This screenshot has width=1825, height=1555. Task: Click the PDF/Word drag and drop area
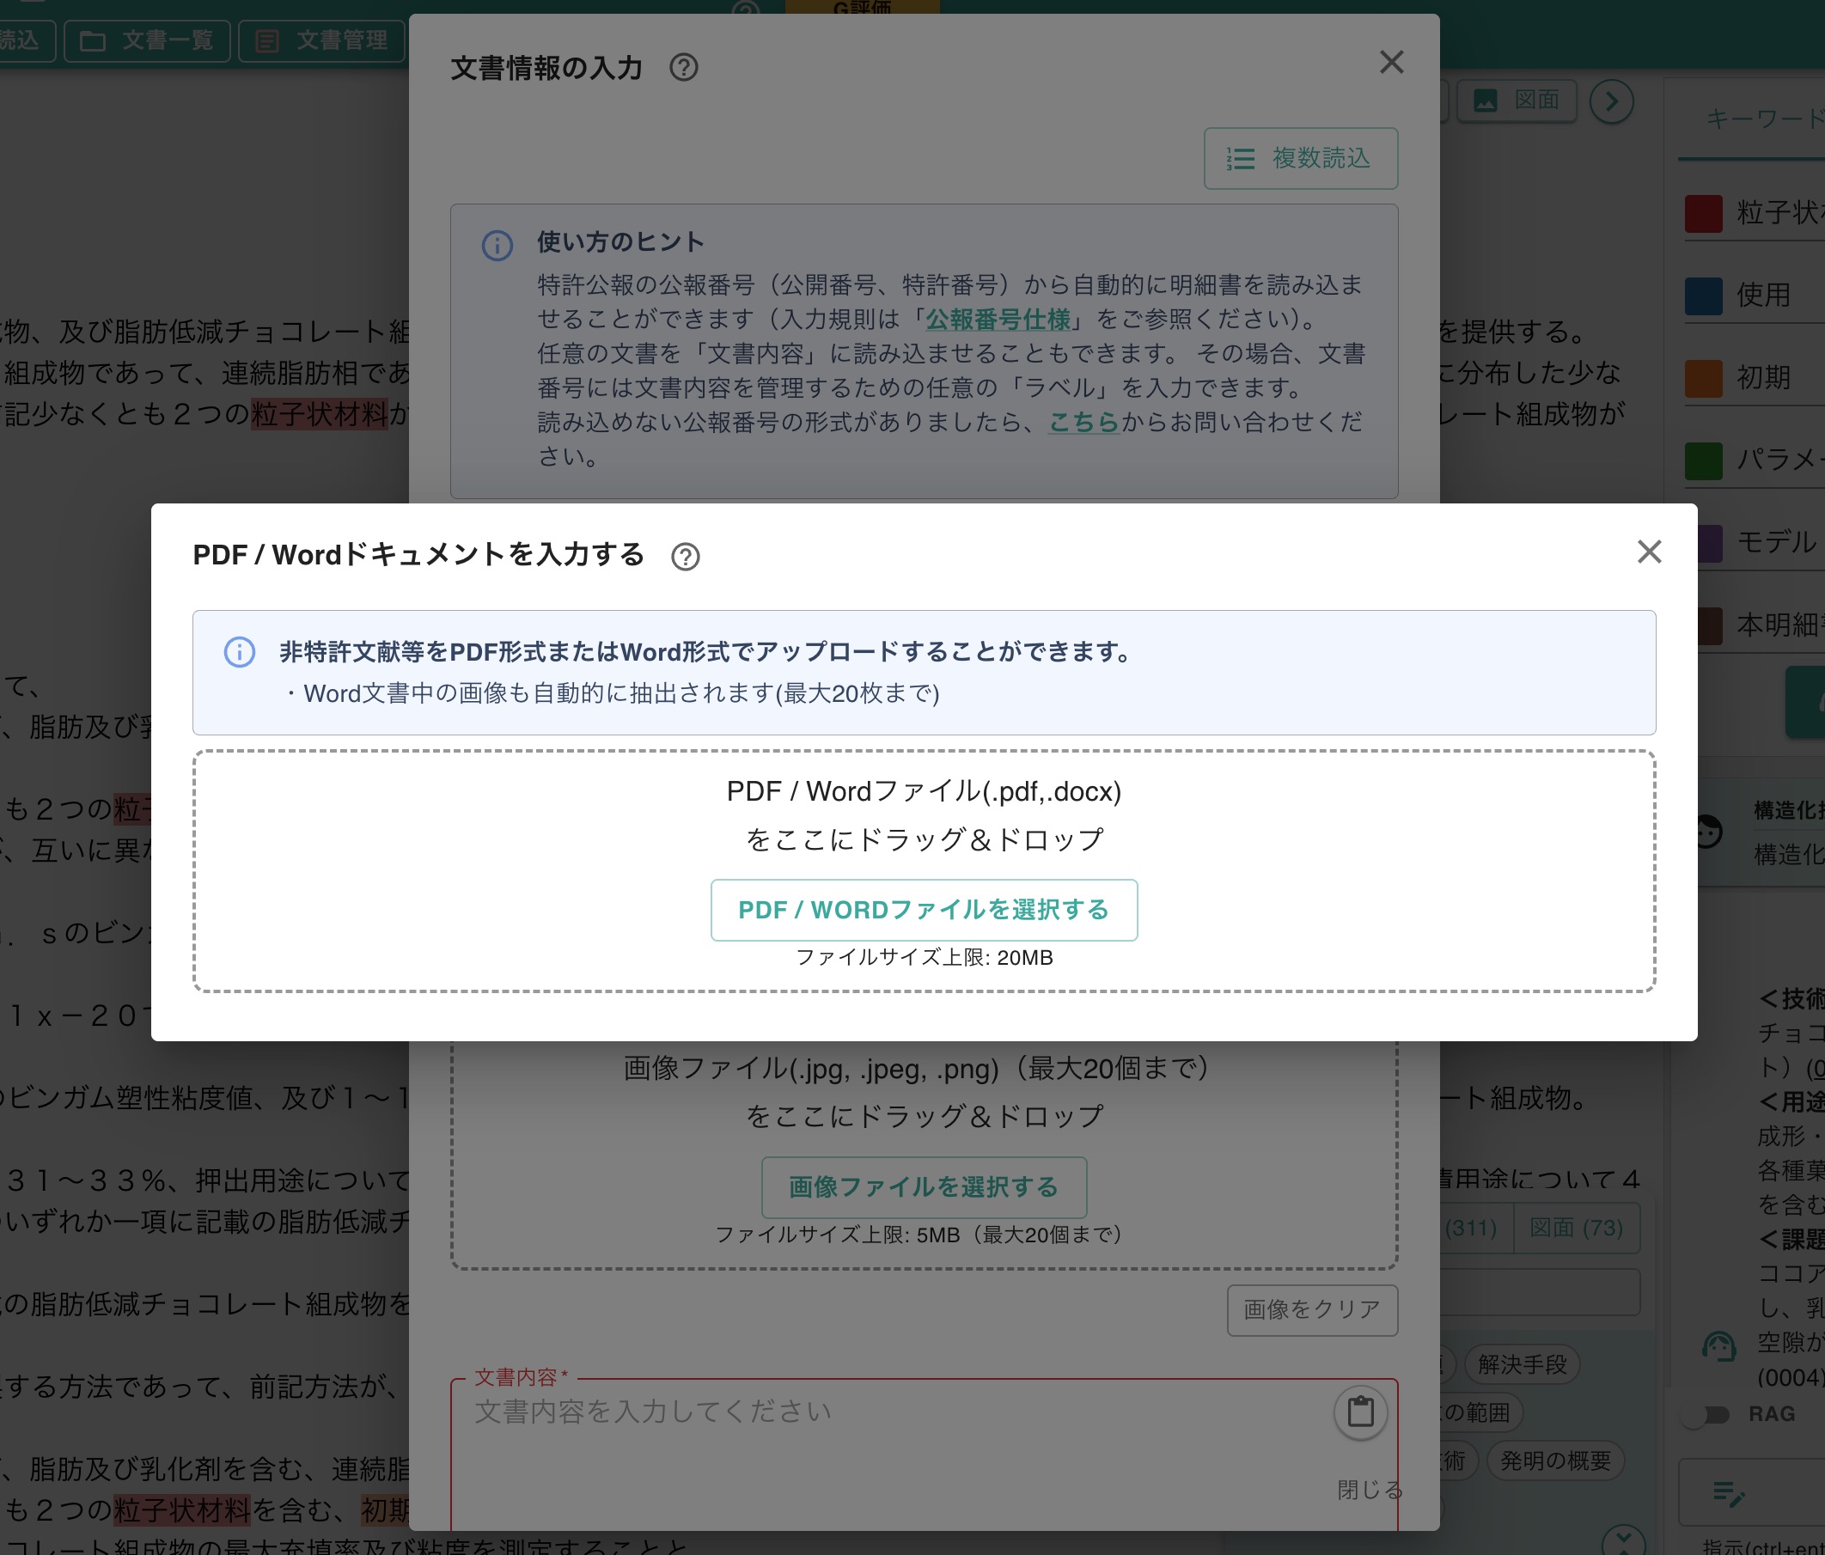pyautogui.click(x=924, y=872)
